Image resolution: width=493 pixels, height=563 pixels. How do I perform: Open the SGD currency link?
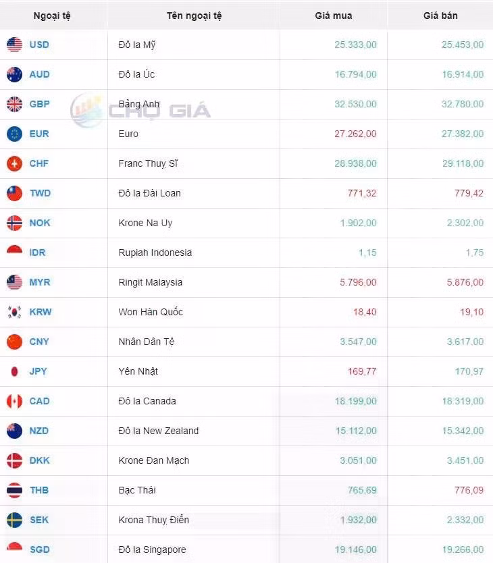point(40,549)
